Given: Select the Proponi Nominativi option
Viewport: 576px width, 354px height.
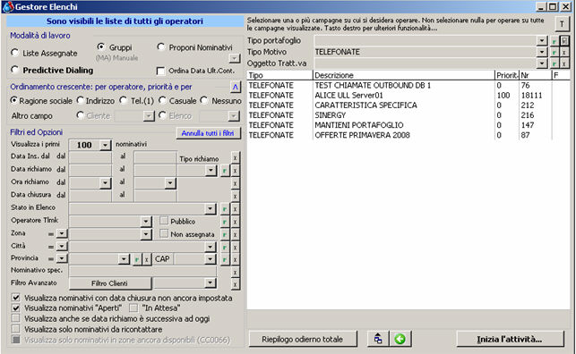Looking at the screenshot, I should (x=161, y=46).
